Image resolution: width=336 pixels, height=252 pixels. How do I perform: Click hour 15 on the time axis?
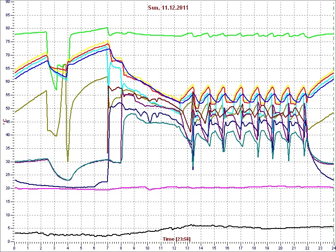pyautogui.click(x=214, y=248)
